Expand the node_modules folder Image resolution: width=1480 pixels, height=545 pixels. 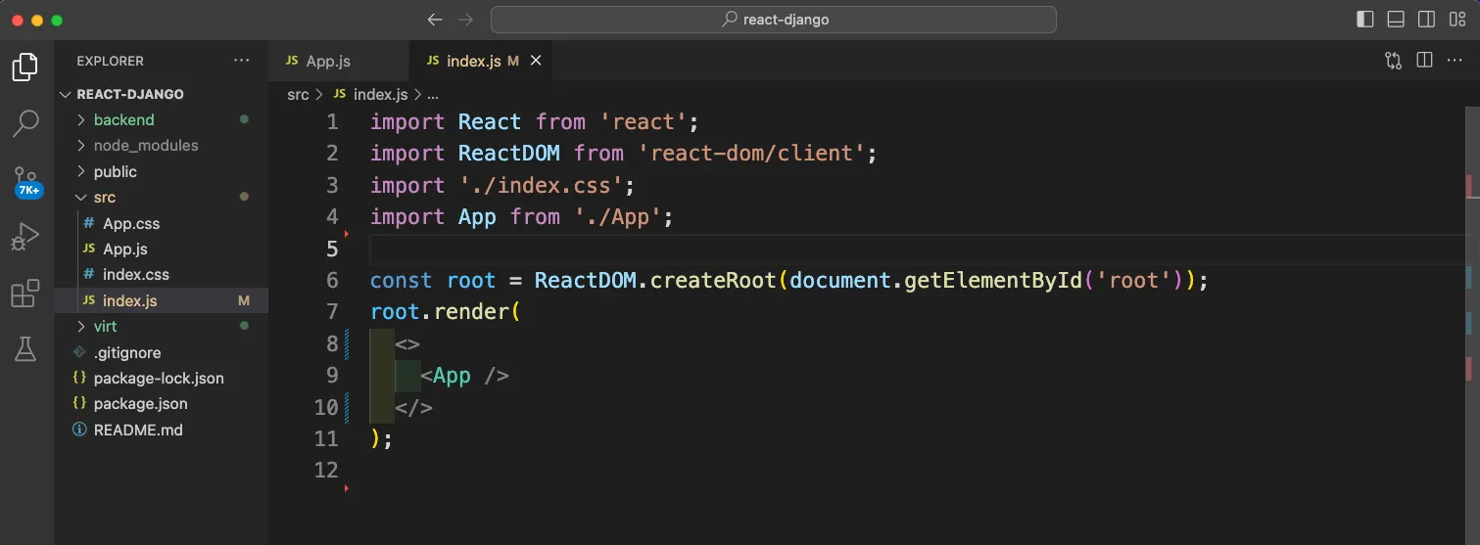pyautogui.click(x=162, y=145)
